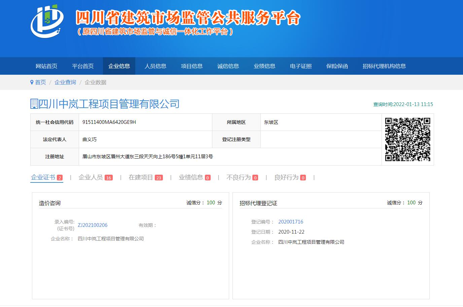Scan details by clicking the QR code
The width and height of the screenshot is (463, 307).
pos(407,139)
